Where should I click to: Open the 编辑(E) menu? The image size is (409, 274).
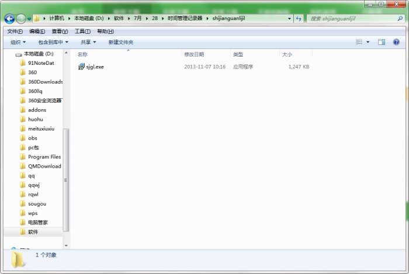[37, 32]
